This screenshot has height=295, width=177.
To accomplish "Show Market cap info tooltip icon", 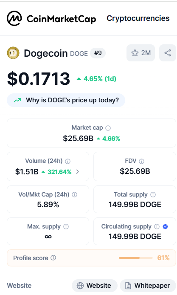I will pos(108,128).
